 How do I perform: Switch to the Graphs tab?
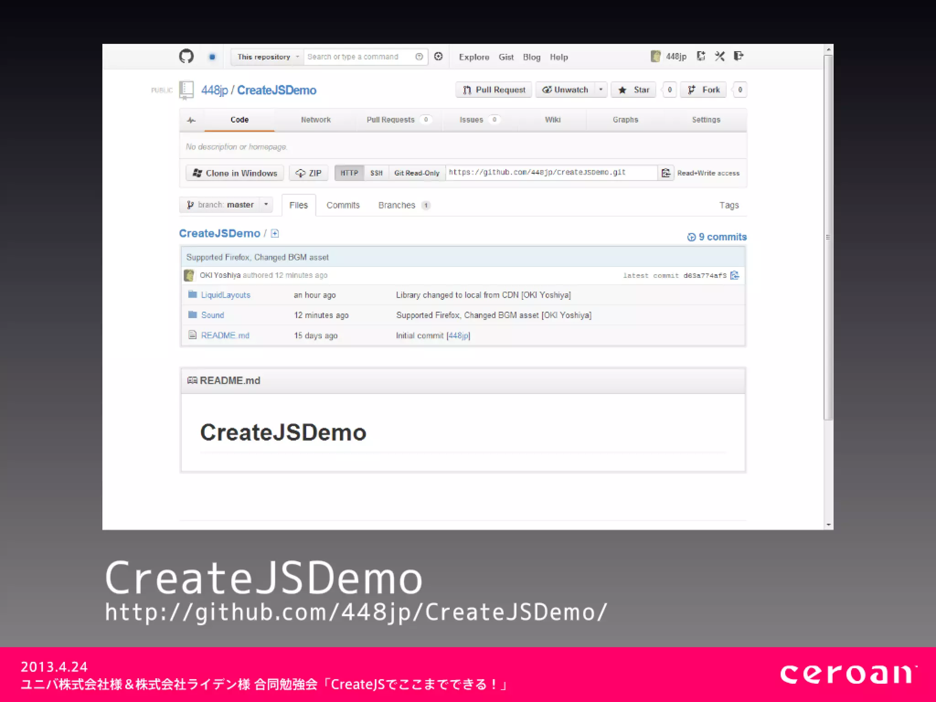(x=625, y=120)
